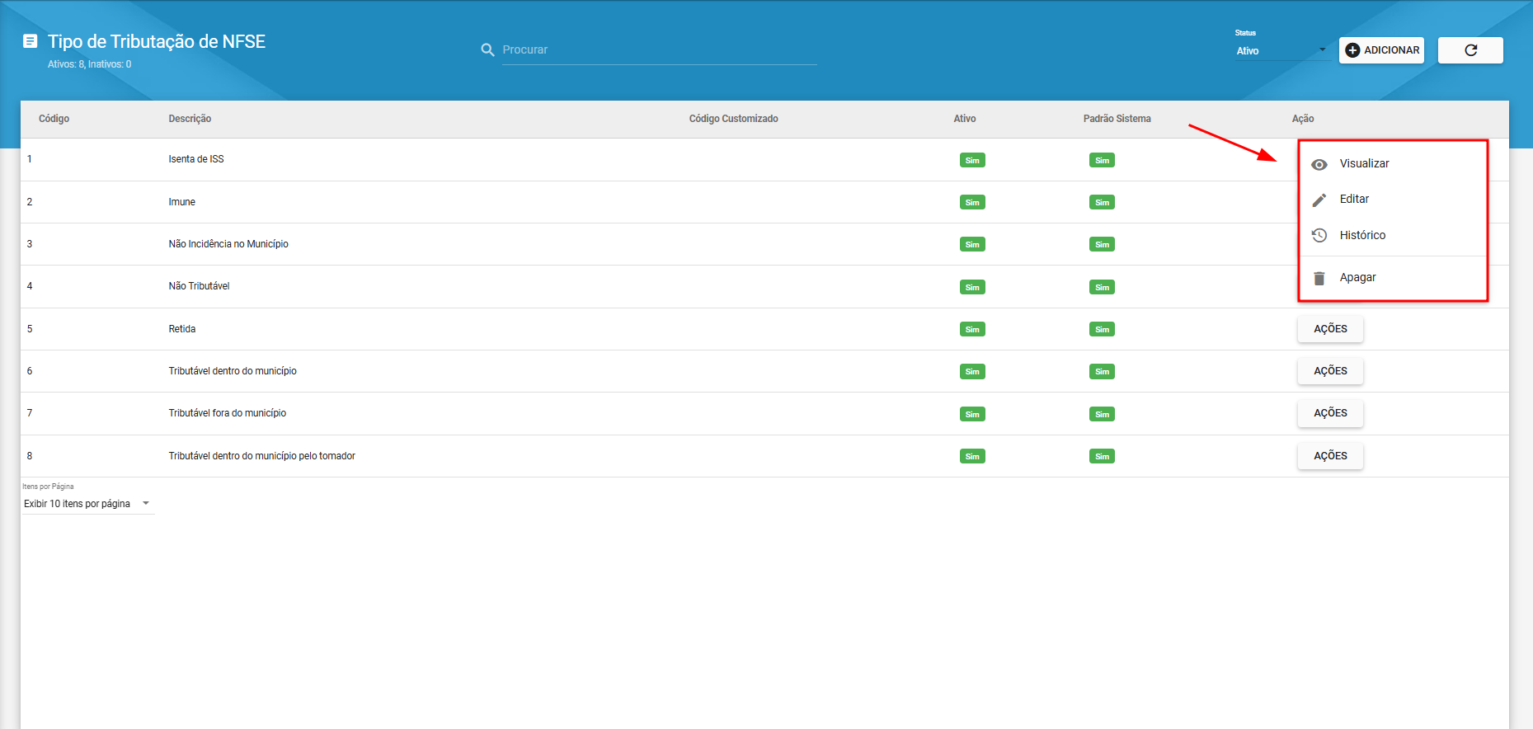The width and height of the screenshot is (1533, 729).
Task: Choose Editar from the actions menu
Action: (1393, 199)
